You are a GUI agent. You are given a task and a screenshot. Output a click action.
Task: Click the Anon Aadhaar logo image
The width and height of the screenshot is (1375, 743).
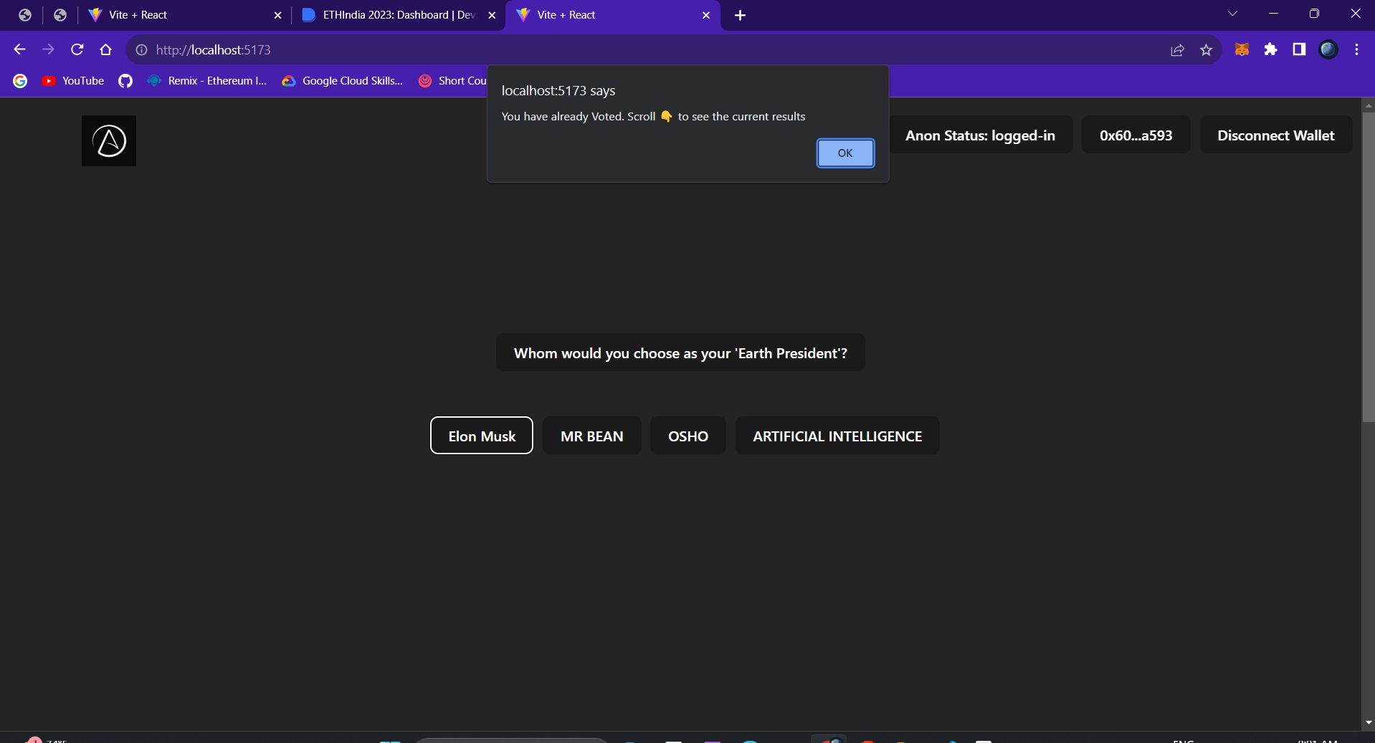109,141
